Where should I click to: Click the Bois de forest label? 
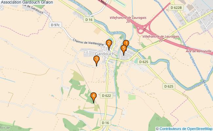[5, 128]
